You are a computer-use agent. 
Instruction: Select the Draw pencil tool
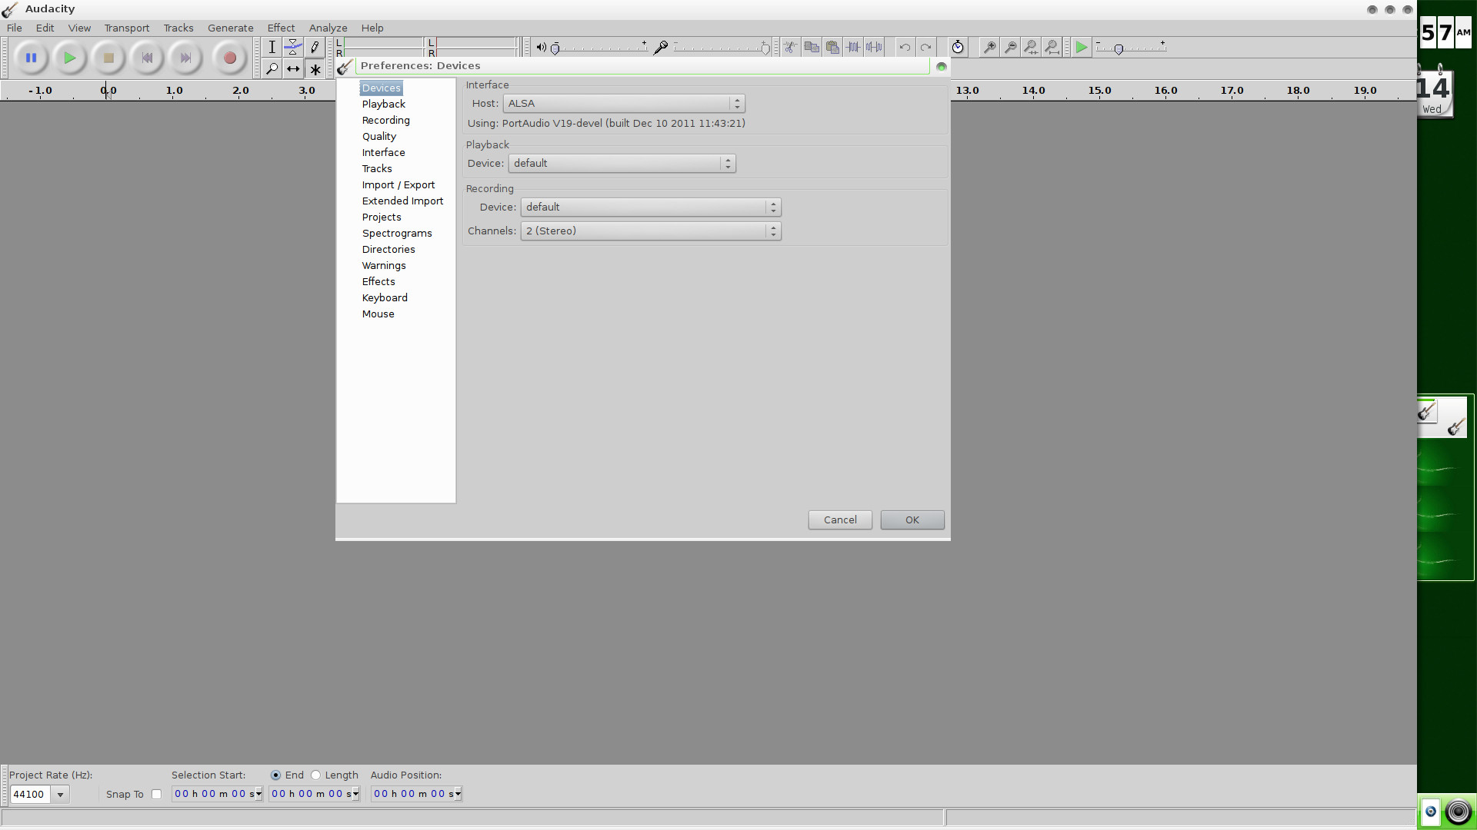point(315,48)
